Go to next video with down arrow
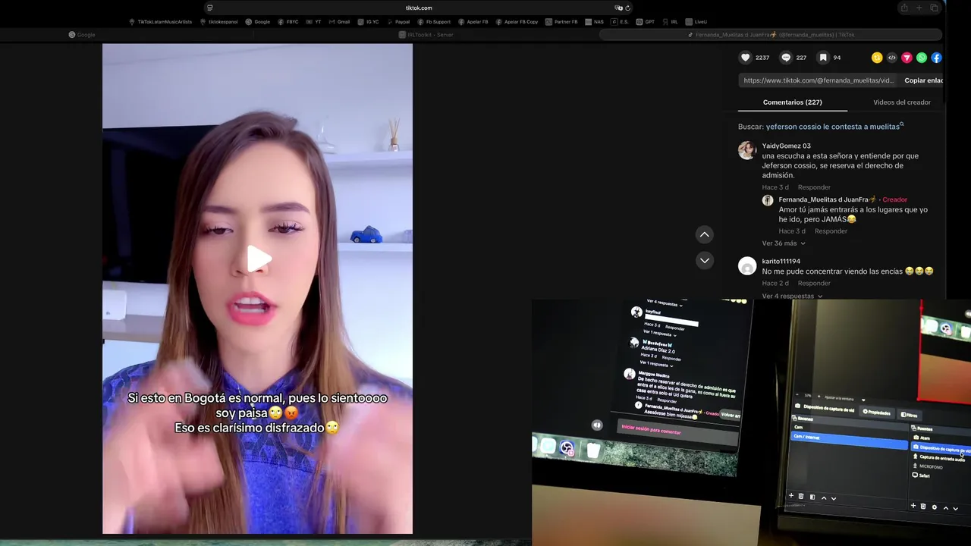971x546 pixels. (705, 260)
